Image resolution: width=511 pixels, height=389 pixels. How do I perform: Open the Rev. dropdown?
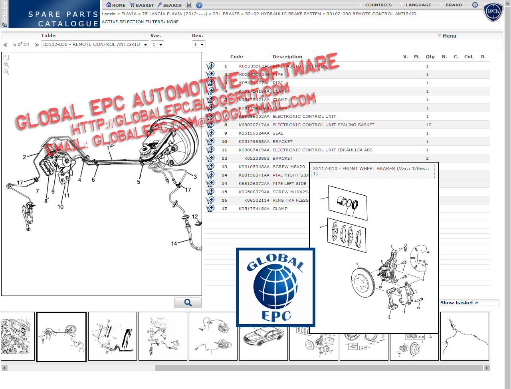[198, 44]
